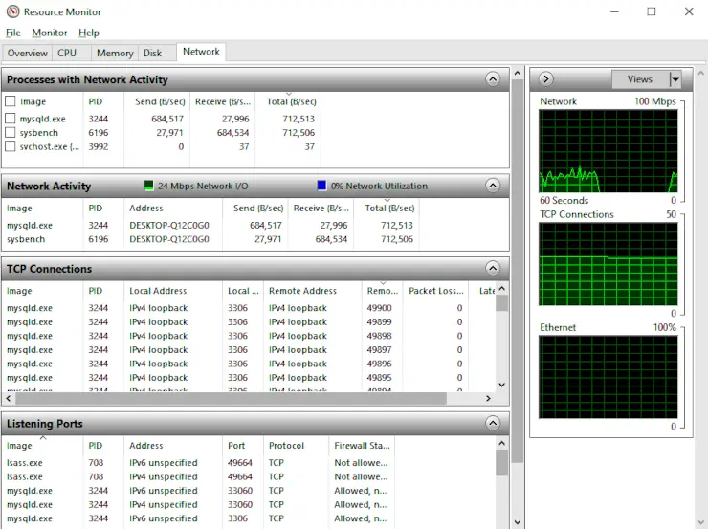Viewport: 708px width, 529px height.
Task: Hide the graphs pane with arrow button
Action: pyautogui.click(x=544, y=79)
